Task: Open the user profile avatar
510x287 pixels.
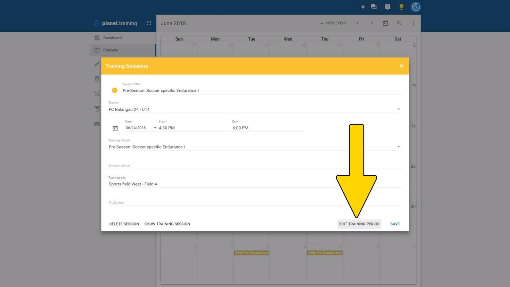Action: [x=416, y=7]
